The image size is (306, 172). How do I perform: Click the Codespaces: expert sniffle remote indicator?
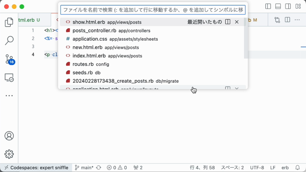36,168
